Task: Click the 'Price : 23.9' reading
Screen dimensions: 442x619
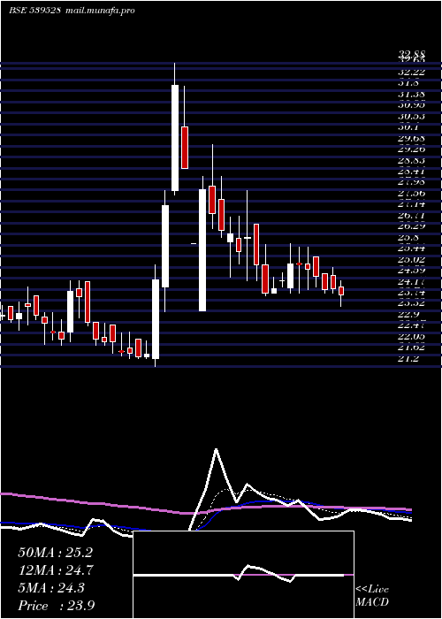Action: (x=56, y=606)
